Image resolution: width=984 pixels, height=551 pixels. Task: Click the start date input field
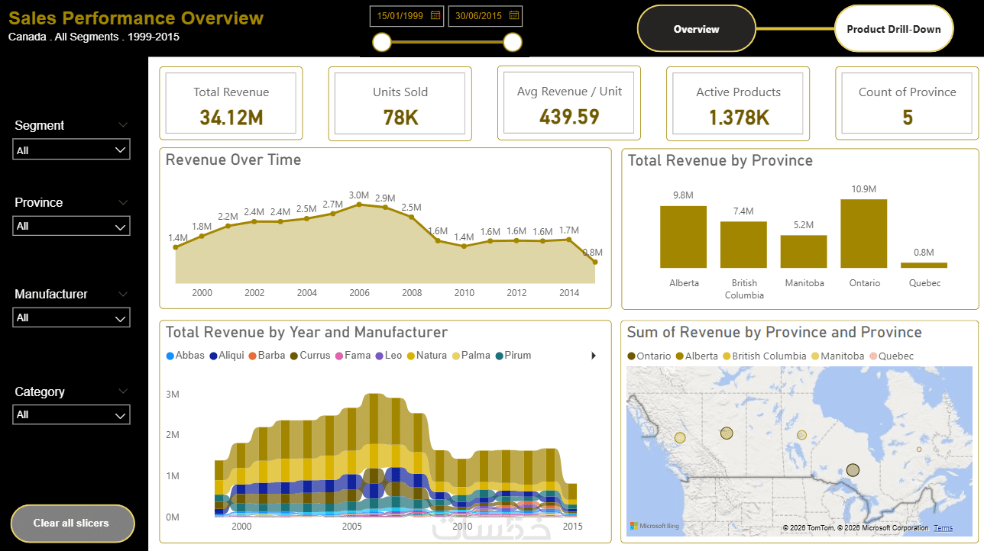pos(407,15)
